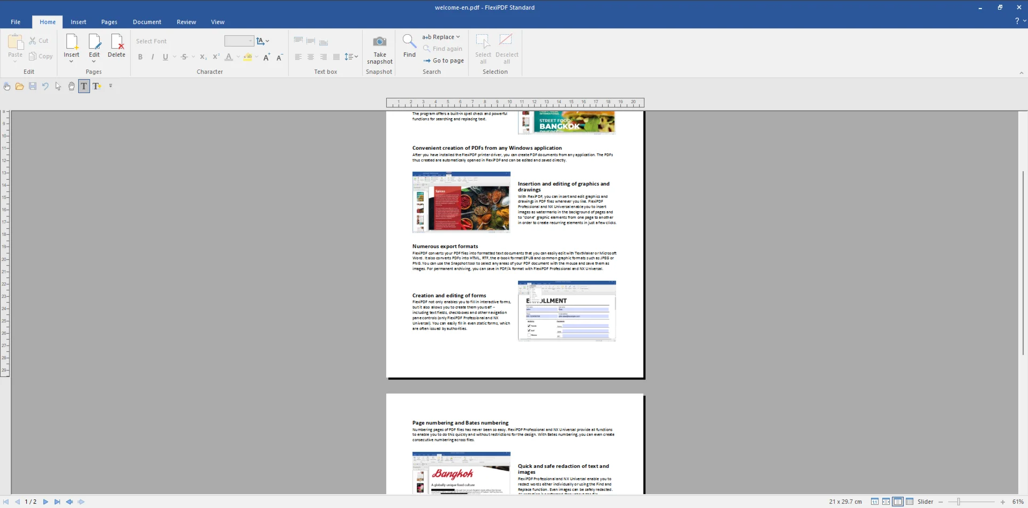Click Go to page button
The width and height of the screenshot is (1028, 508).
444,60
